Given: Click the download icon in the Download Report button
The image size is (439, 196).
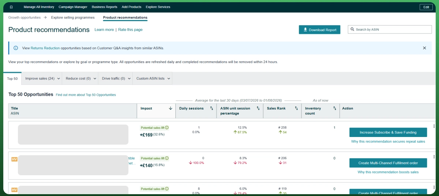Looking at the screenshot, I should 305,30.
